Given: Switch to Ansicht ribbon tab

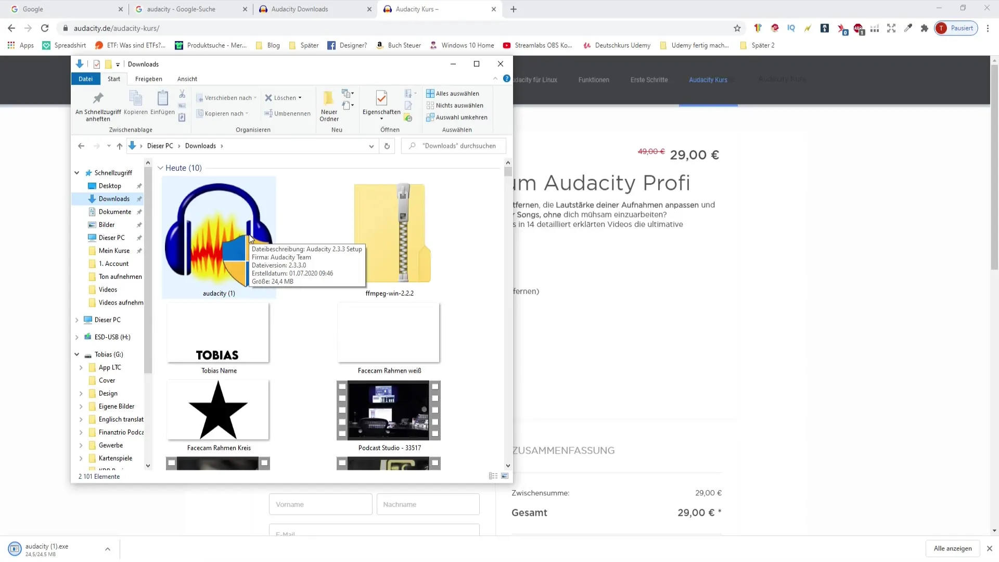Looking at the screenshot, I should [x=187, y=79].
